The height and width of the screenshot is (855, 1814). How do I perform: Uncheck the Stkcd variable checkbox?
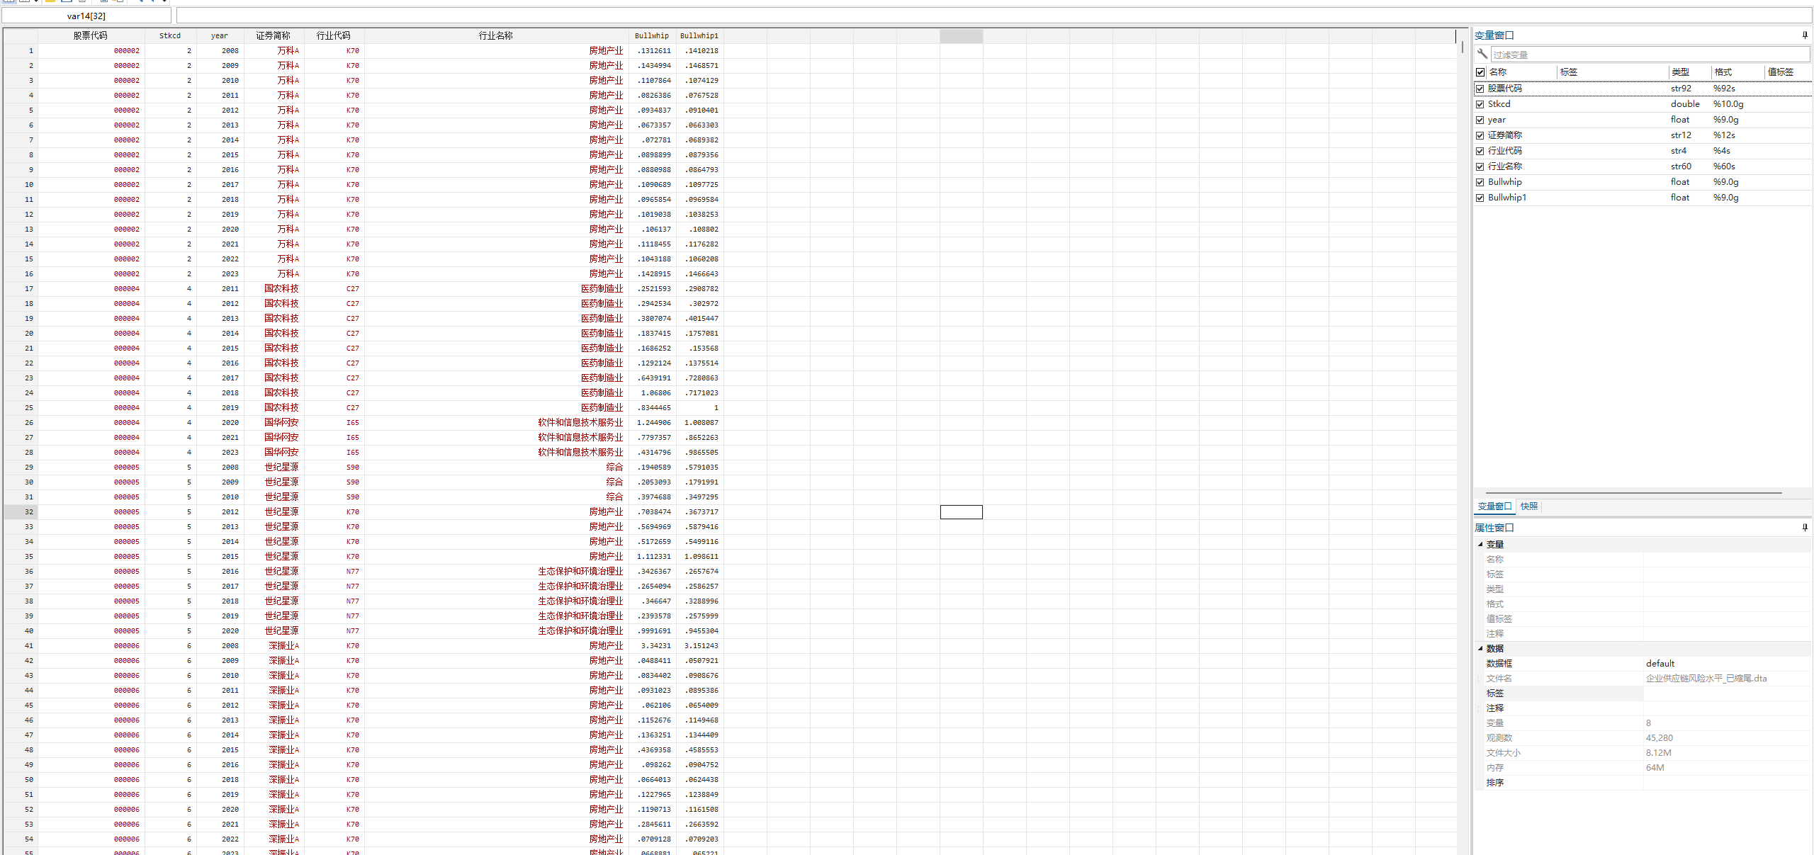[1480, 104]
